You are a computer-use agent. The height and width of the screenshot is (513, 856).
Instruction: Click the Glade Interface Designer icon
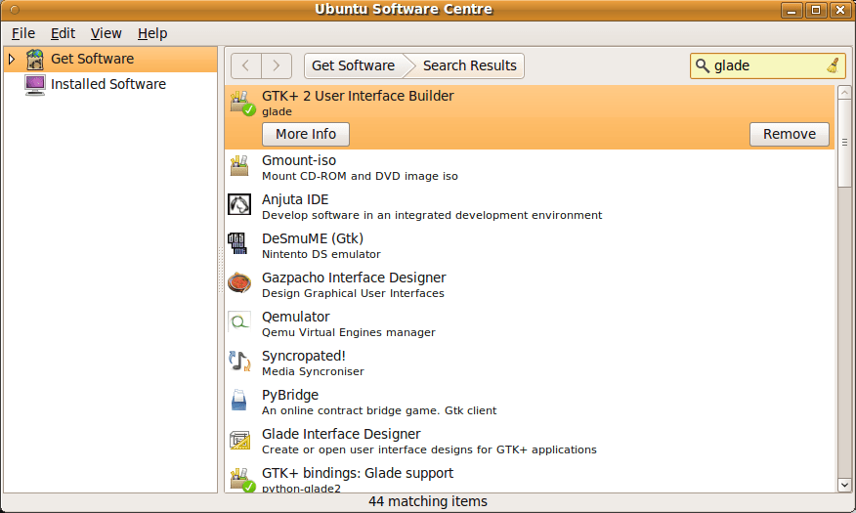click(x=239, y=440)
